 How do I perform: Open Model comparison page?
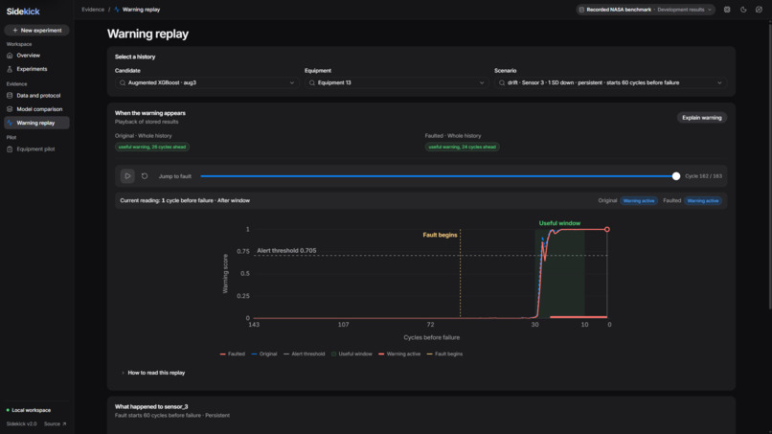[39, 109]
